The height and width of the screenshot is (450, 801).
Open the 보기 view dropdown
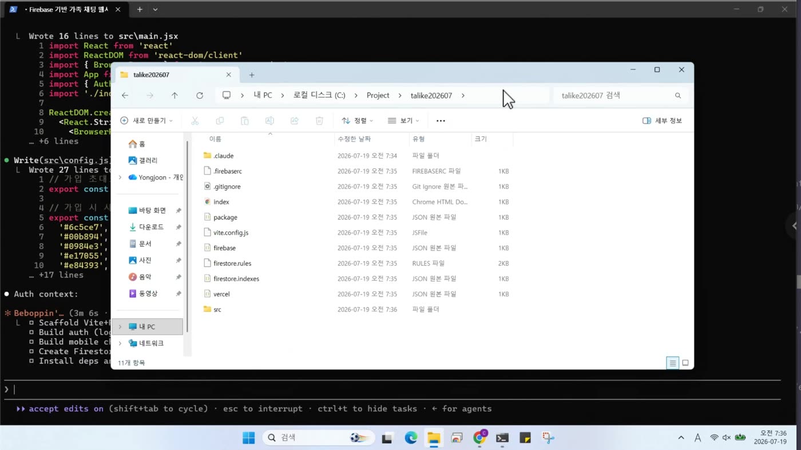click(x=403, y=121)
